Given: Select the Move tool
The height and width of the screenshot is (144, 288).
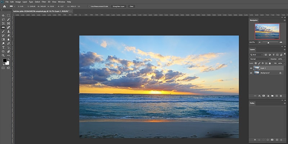Looking at the screenshot, I should pyautogui.click(x=3, y=15).
